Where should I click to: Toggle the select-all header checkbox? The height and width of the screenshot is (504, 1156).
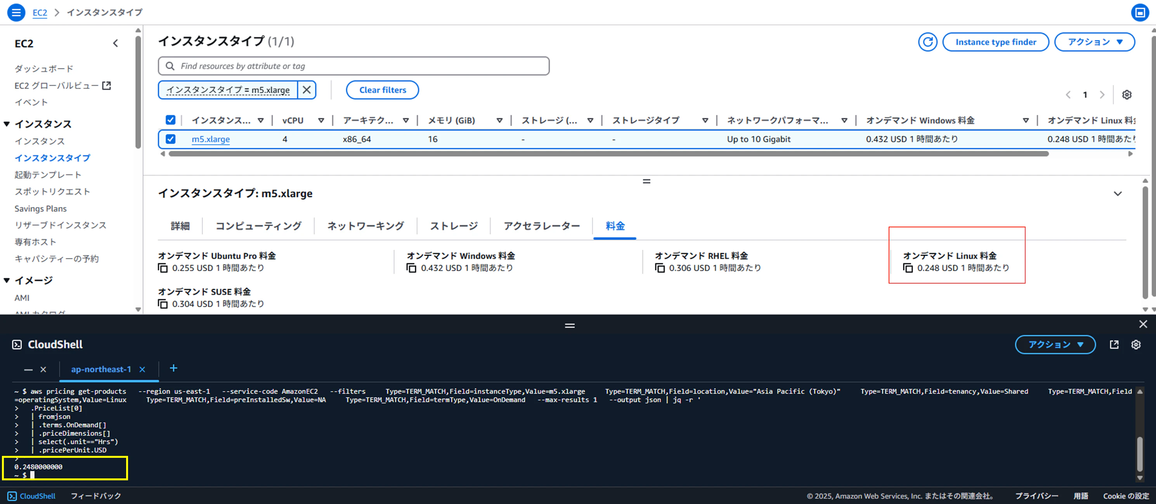pos(170,120)
